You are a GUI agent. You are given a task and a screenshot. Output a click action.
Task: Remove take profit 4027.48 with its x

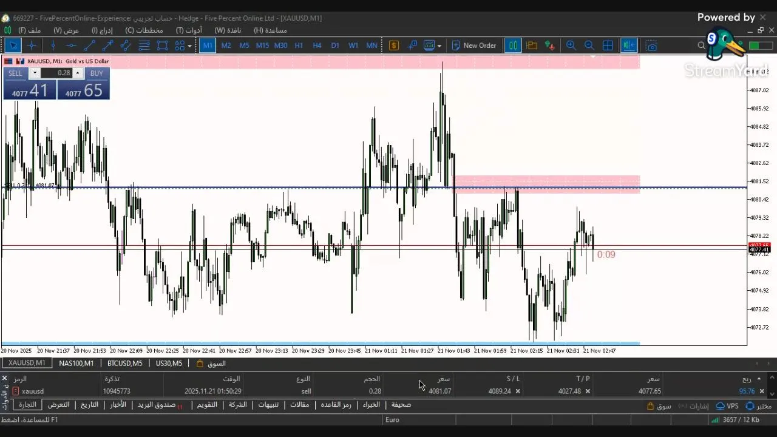pos(588,391)
